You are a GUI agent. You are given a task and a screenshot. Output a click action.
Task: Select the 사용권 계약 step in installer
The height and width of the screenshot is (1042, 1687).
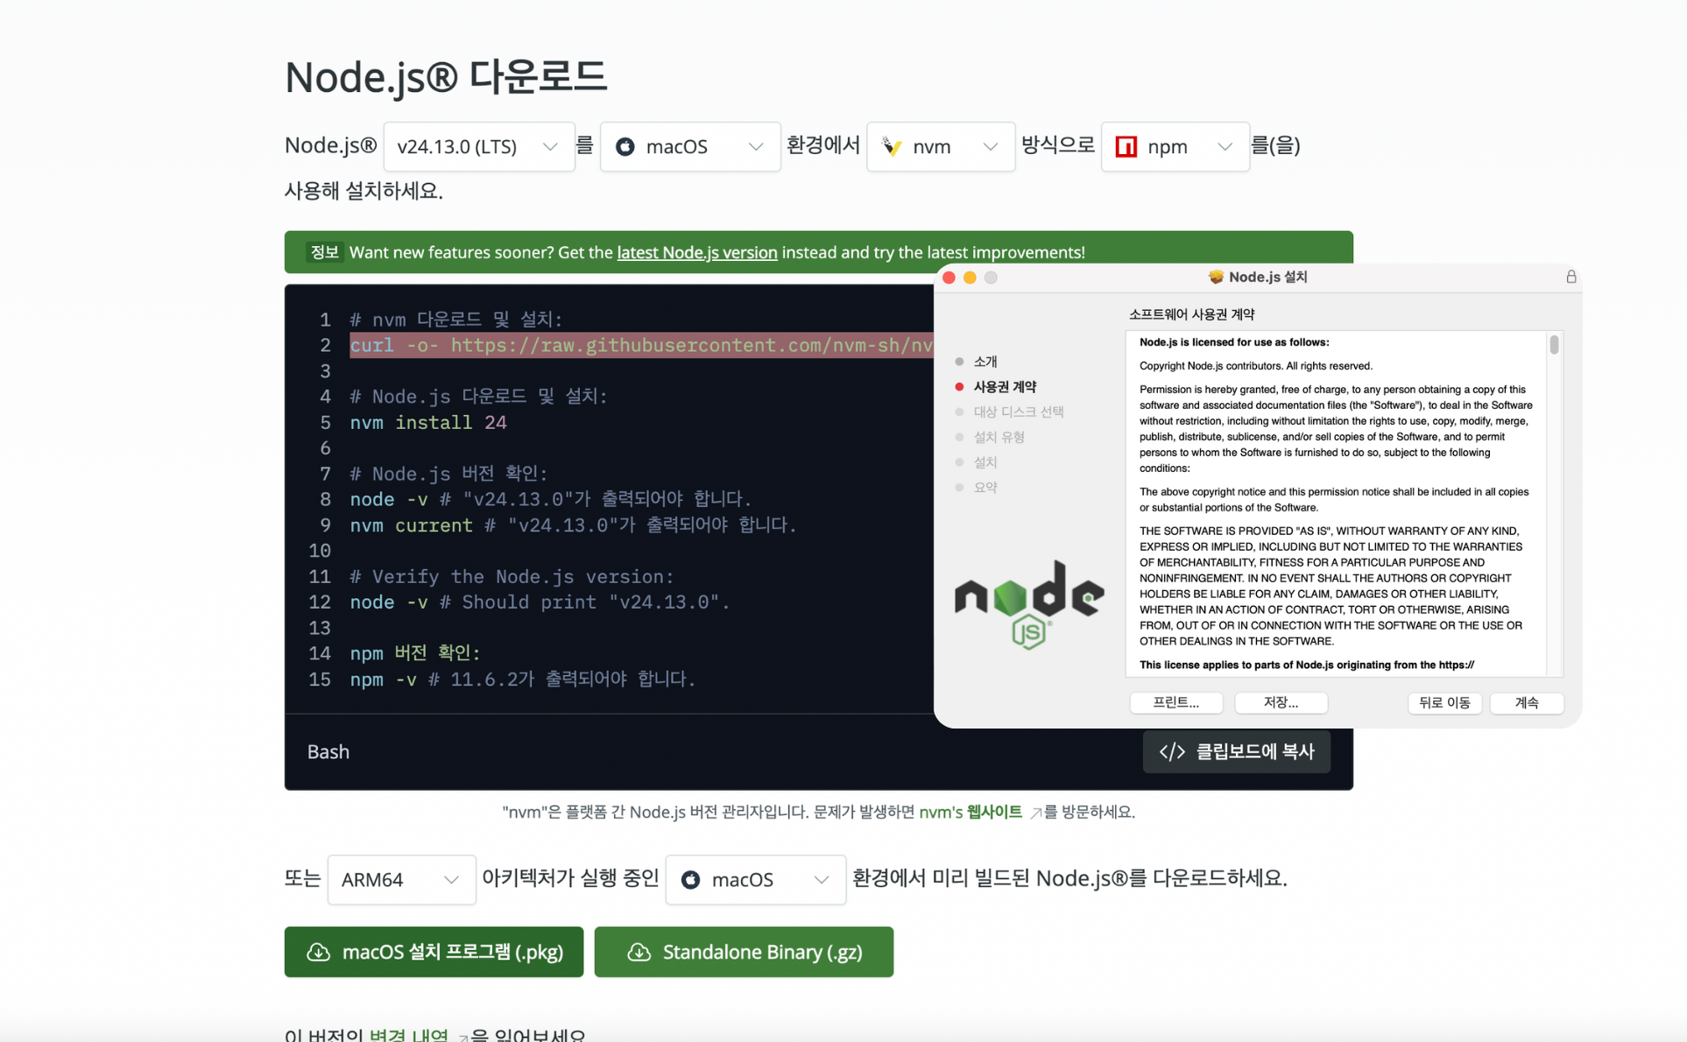click(1005, 386)
